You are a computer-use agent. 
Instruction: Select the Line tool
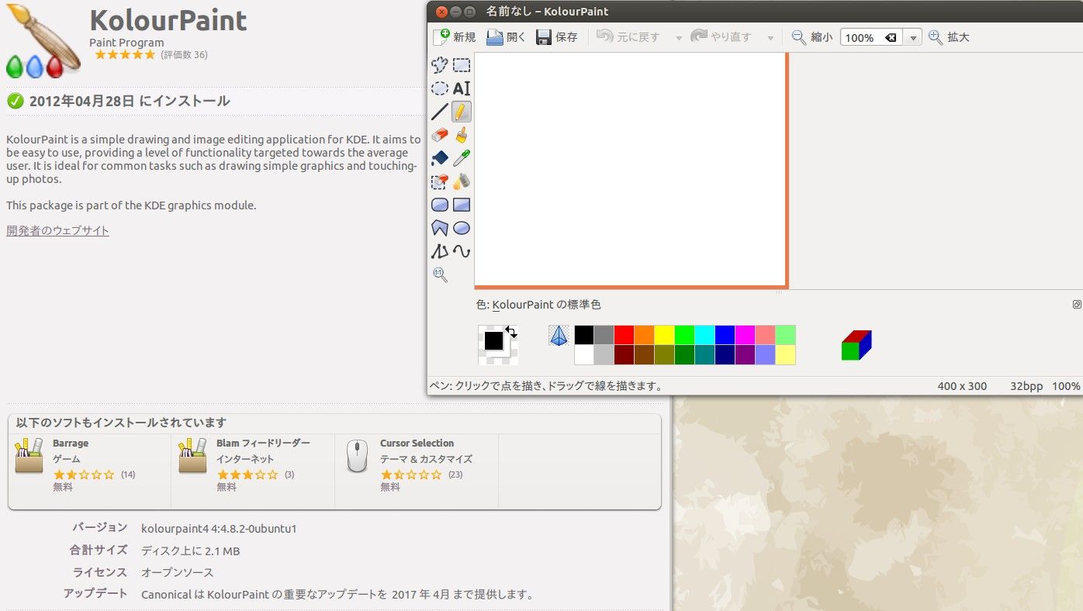click(440, 112)
